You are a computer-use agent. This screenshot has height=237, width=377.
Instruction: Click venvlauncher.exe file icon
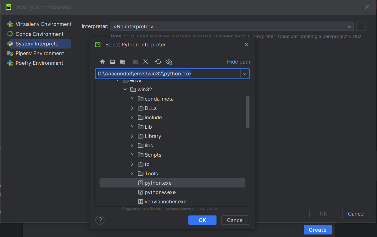(140, 201)
